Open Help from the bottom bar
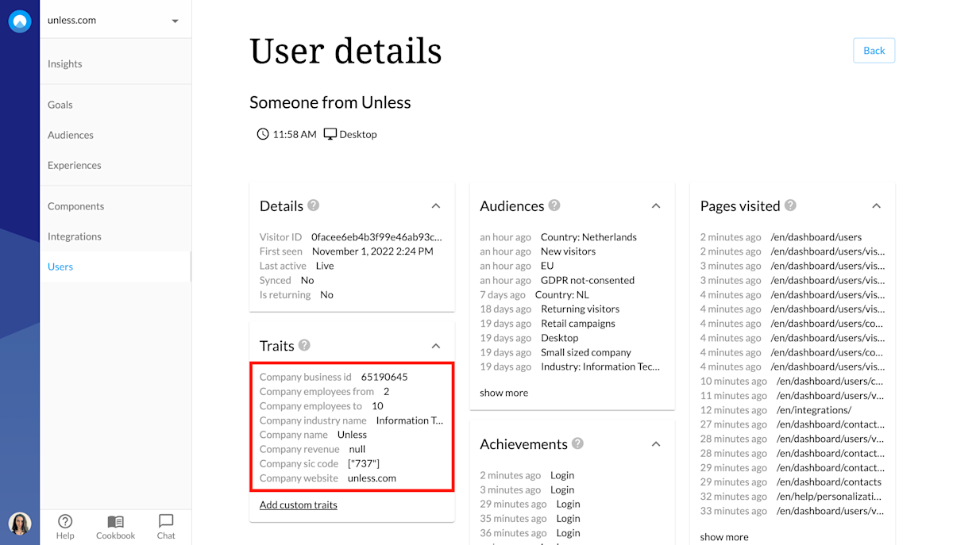 tap(65, 527)
